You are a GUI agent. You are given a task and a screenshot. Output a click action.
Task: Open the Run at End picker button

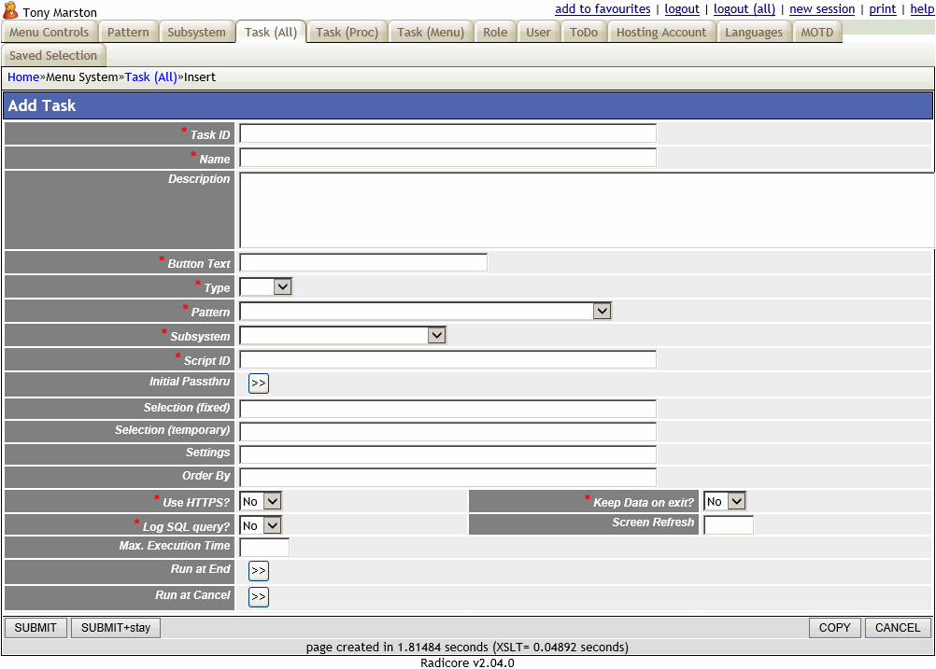pos(259,571)
